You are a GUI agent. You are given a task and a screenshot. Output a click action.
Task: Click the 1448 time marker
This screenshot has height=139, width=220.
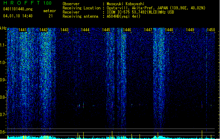[169, 30]
